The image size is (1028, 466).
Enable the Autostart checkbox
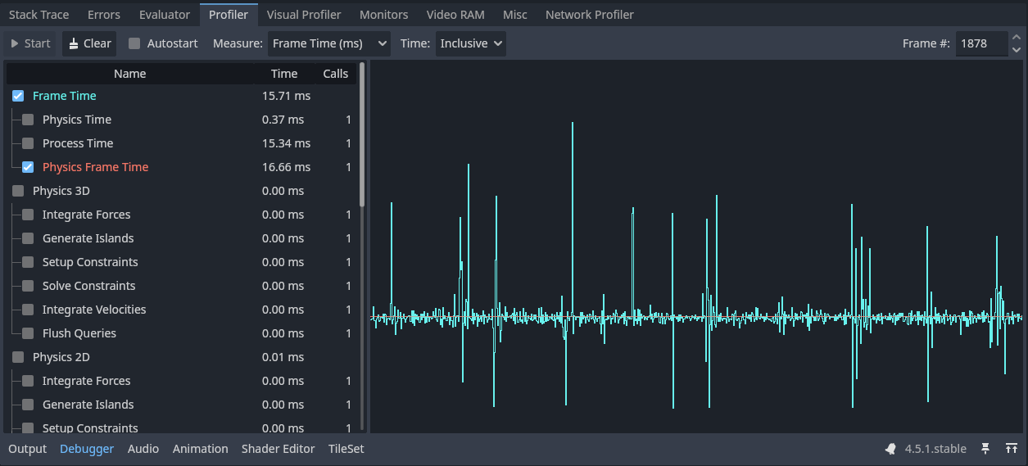[134, 43]
